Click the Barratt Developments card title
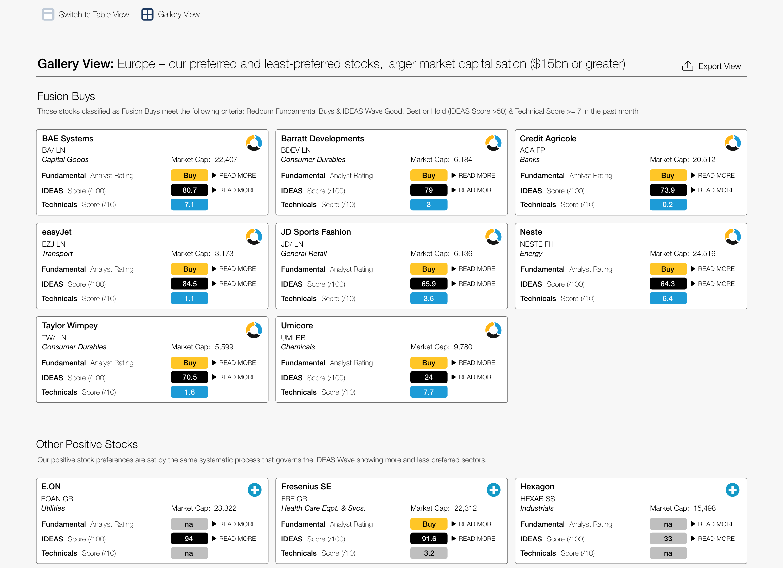The width and height of the screenshot is (783, 568). [323, 139]
